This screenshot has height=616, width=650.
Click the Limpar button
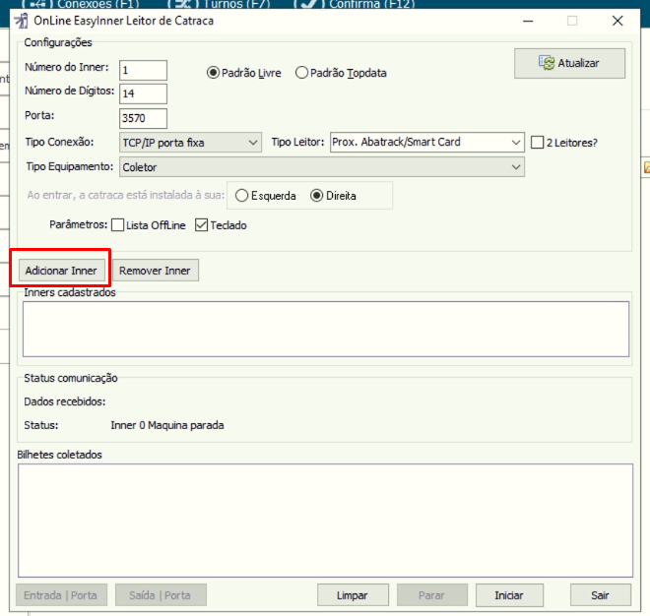click(352, 595)
